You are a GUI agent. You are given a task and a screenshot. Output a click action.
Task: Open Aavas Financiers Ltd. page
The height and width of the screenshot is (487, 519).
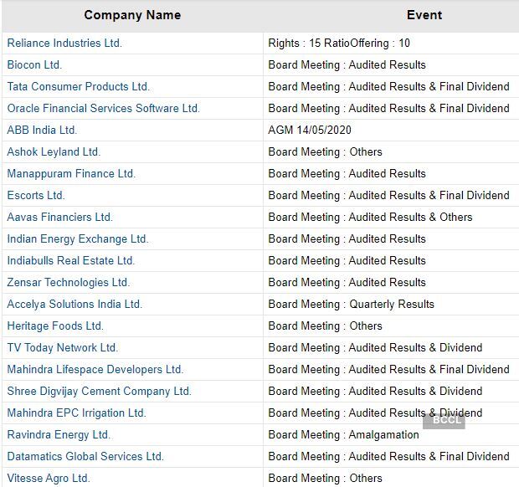[59, 218]
